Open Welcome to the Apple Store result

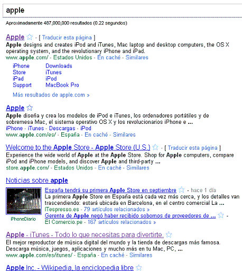coord(78,147)
